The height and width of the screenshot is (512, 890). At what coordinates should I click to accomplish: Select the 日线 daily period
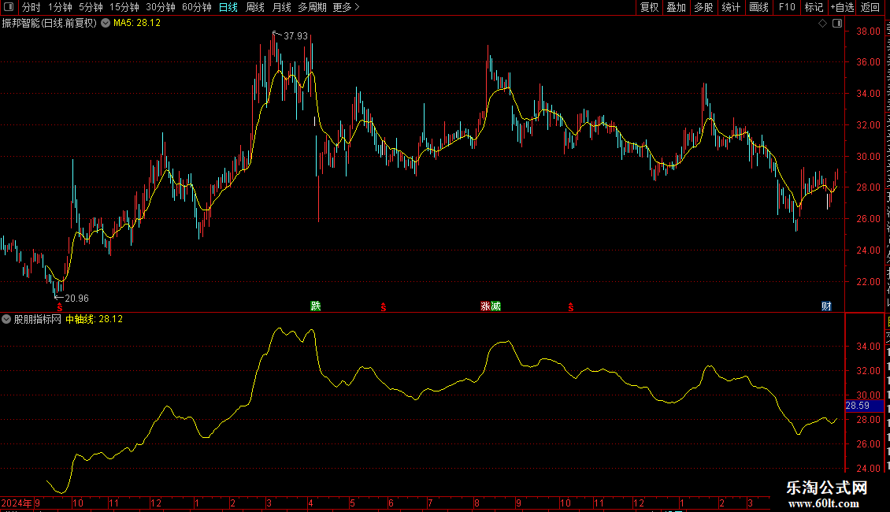click(228, 7)
